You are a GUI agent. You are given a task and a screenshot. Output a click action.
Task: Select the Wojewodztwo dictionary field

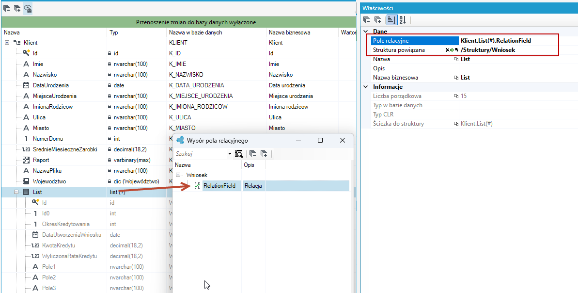pos(49,181)
